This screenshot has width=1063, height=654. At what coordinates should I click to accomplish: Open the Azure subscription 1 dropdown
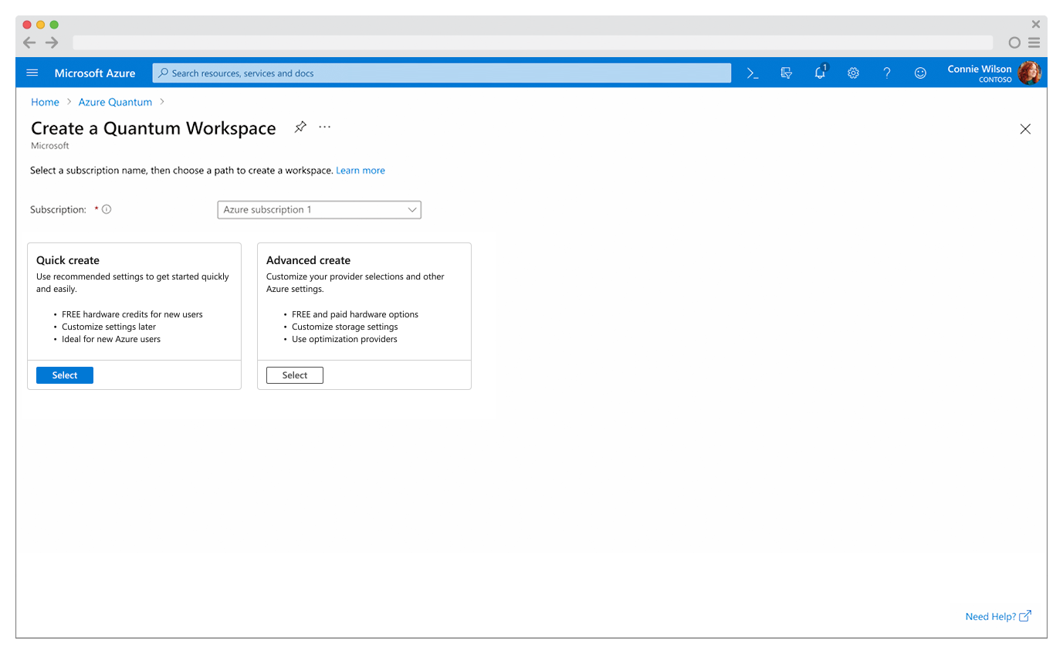(x=319, y=209)
